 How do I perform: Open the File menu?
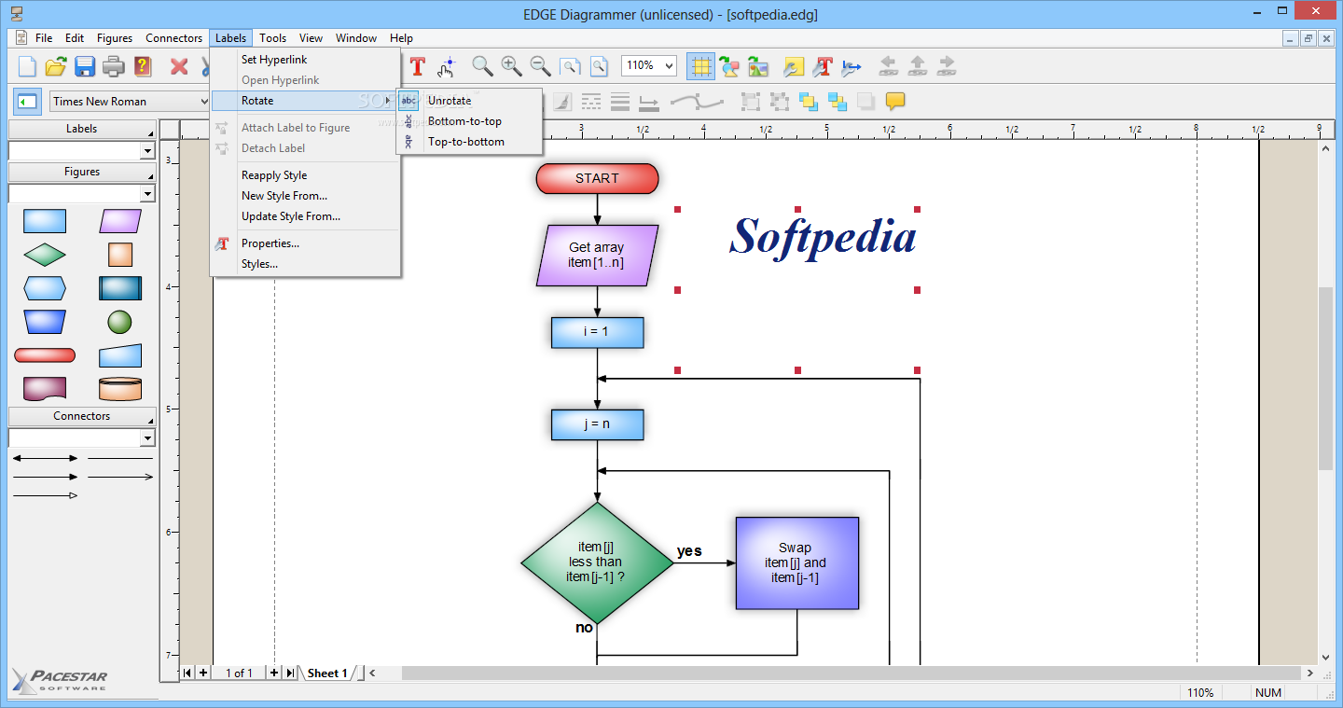(x=44, y=38)
